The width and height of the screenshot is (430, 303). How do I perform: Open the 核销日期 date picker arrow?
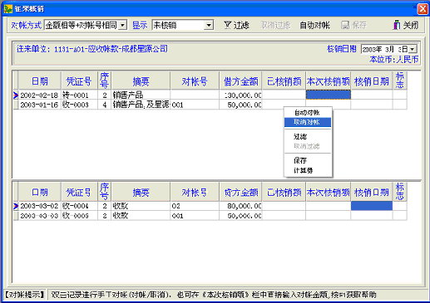coord(413,50)
